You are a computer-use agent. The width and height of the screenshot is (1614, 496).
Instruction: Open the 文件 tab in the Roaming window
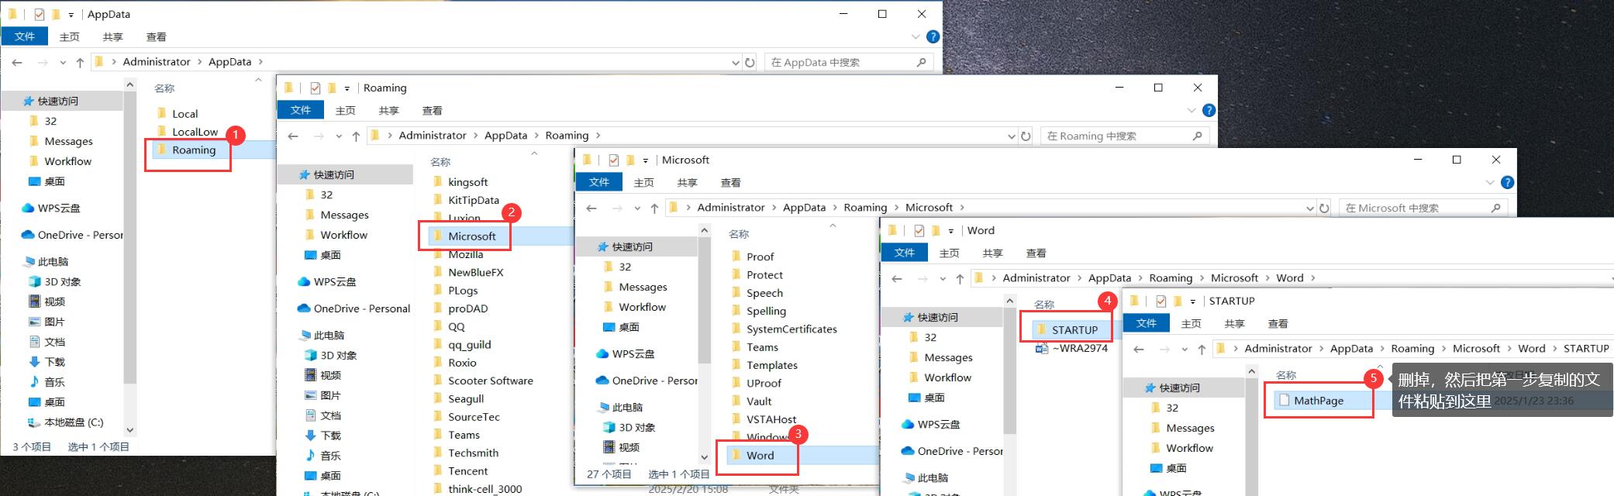(300, 110)
